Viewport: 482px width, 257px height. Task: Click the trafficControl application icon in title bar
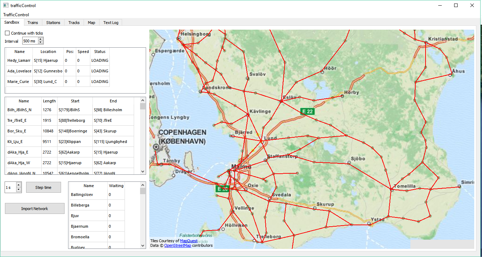point(5,5)
